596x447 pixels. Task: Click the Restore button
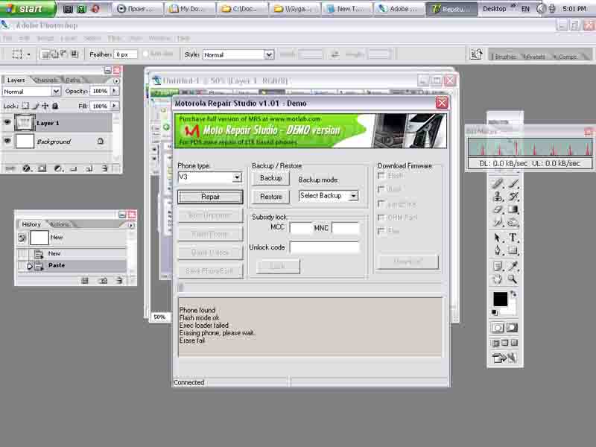coord(270,197)
